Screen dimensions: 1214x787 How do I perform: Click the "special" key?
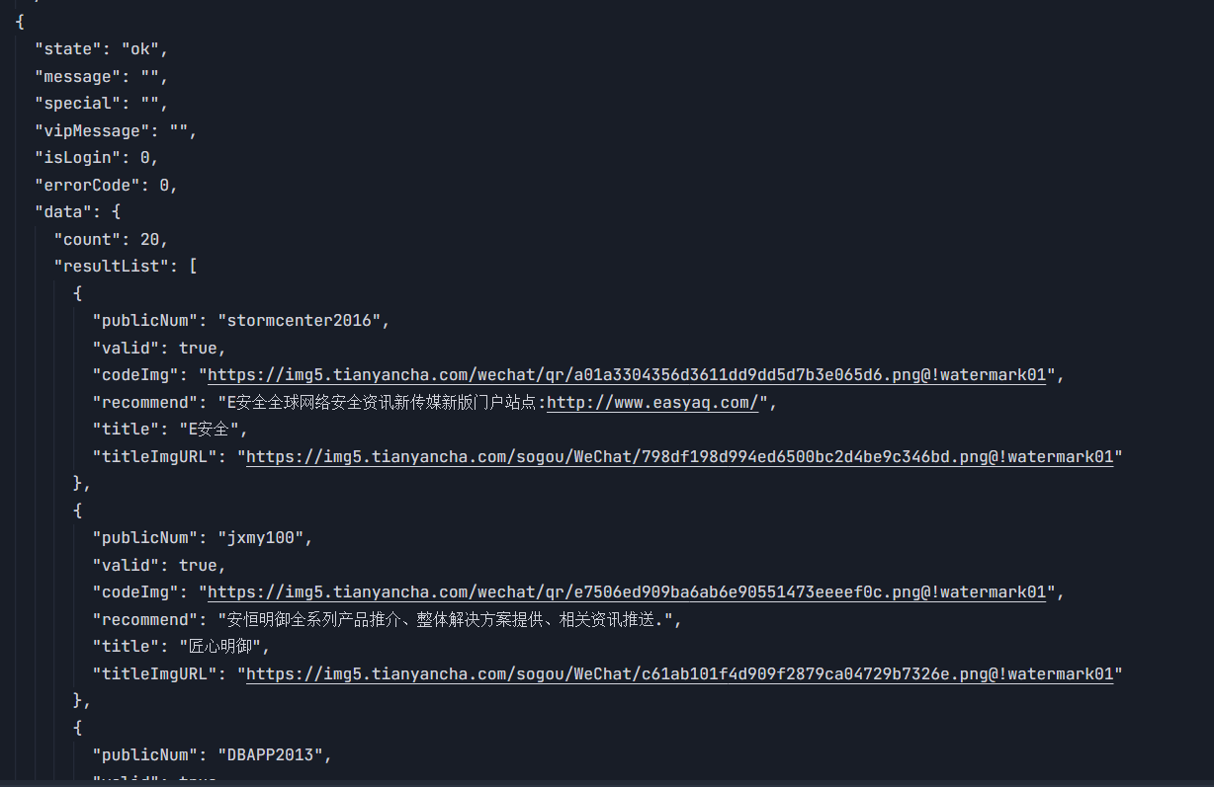[x=78, y=104]
